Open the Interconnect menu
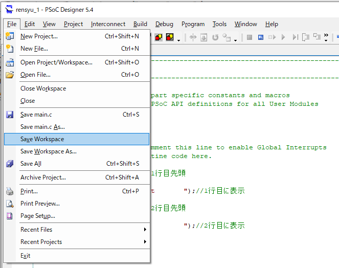 pos(108,24)
